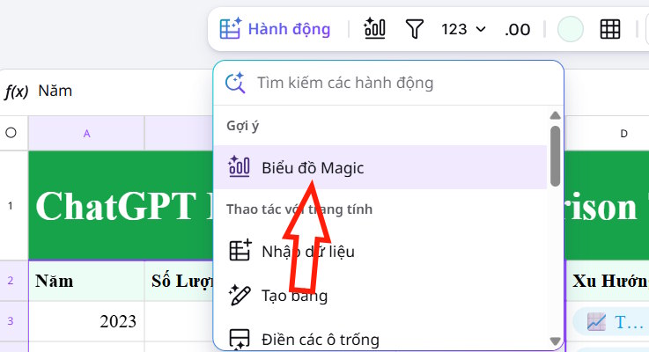Image resolution: width=649 pixels, height=352 pixels.
Task: Click the scroll down arrow in actions list
Action: (x=555, y=341)
